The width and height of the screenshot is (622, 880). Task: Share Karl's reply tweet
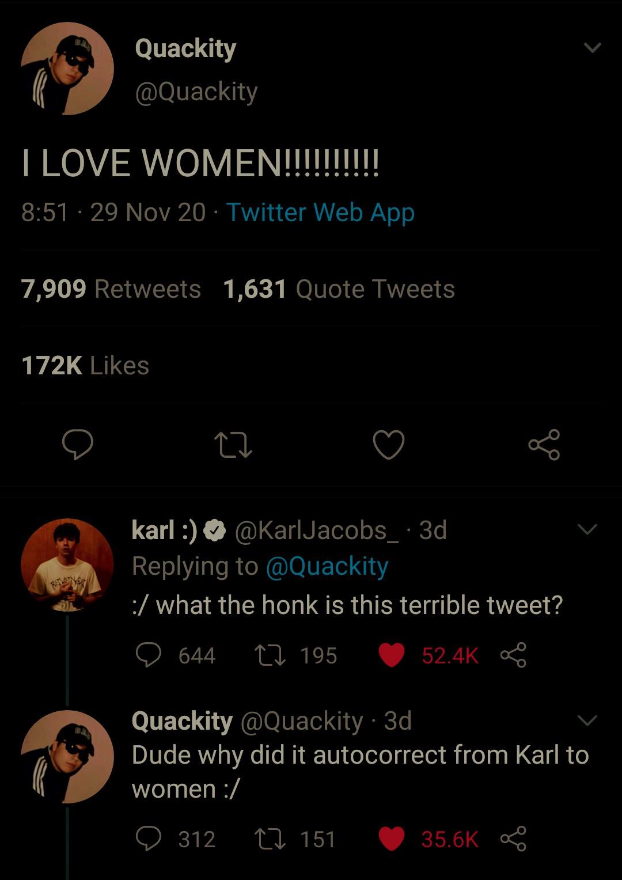tap(513, 655)
